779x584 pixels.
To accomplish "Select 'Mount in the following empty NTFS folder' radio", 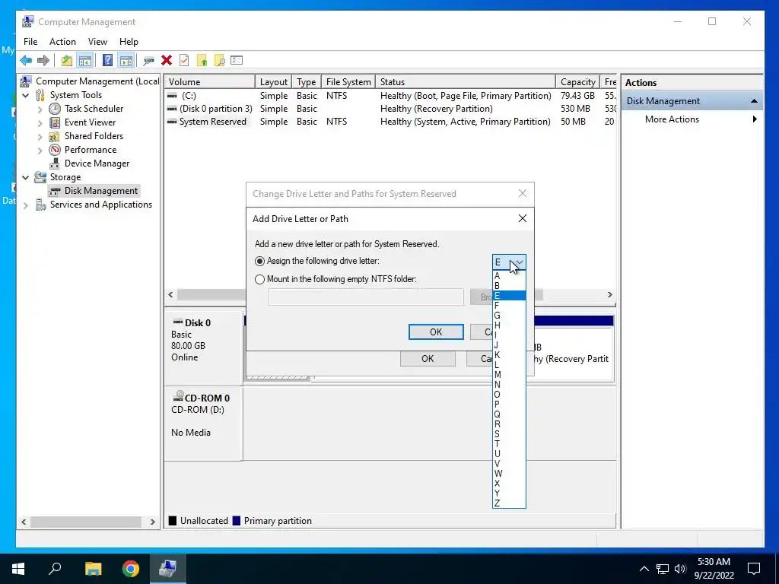I will coord(260,280).
